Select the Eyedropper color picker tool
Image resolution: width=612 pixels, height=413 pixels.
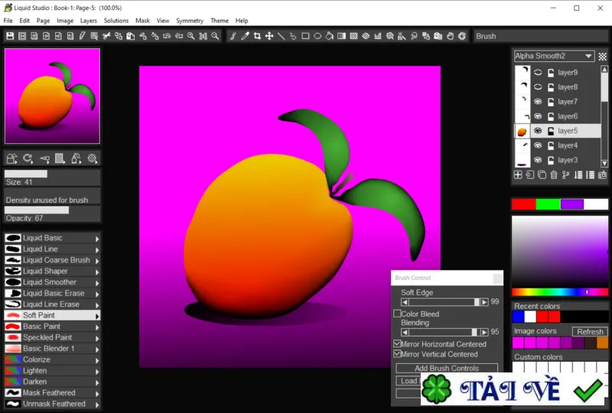click(245, 36)
